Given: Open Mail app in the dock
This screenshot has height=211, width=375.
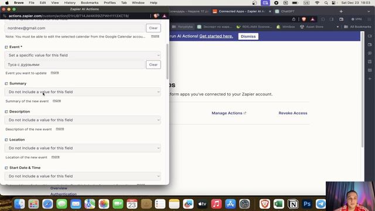Looking at the screenshot, I should tap(76, 204).
